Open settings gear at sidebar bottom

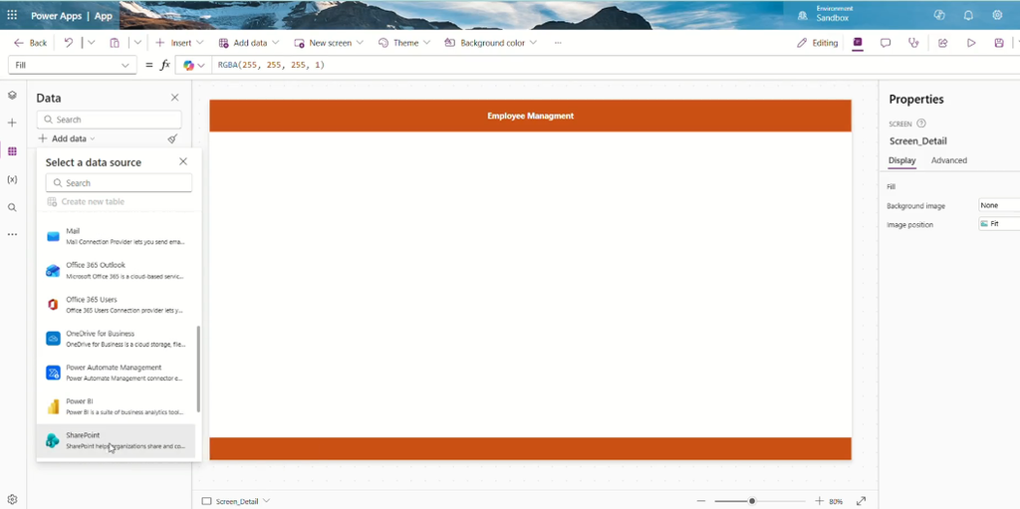[12, 500]
